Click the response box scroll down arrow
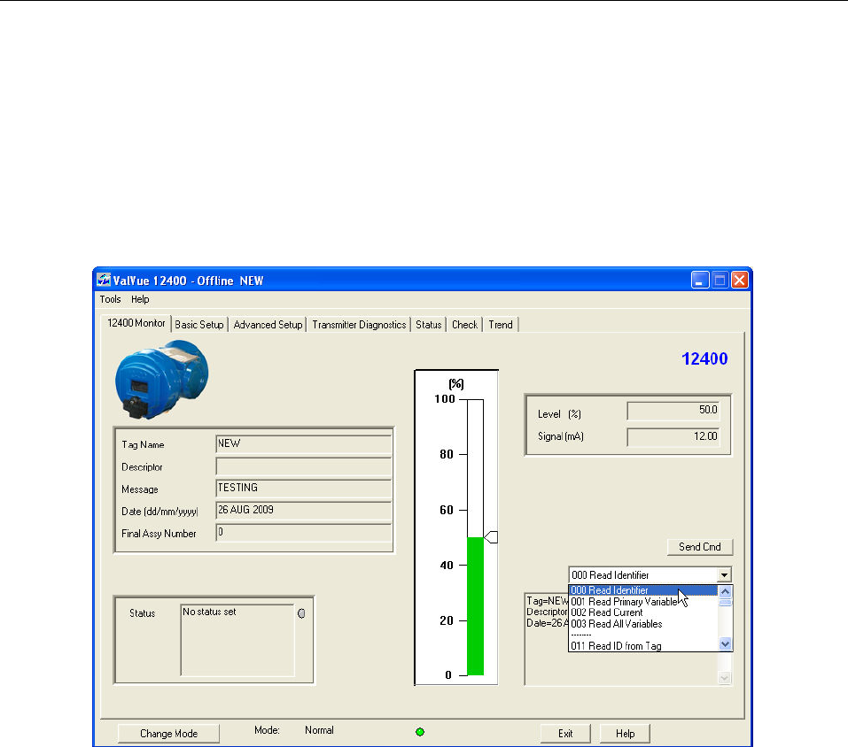 click(725, 678)
